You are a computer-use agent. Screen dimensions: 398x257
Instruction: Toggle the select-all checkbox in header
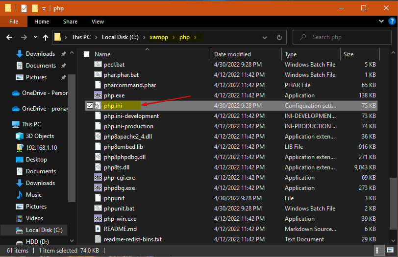point(87,54)
